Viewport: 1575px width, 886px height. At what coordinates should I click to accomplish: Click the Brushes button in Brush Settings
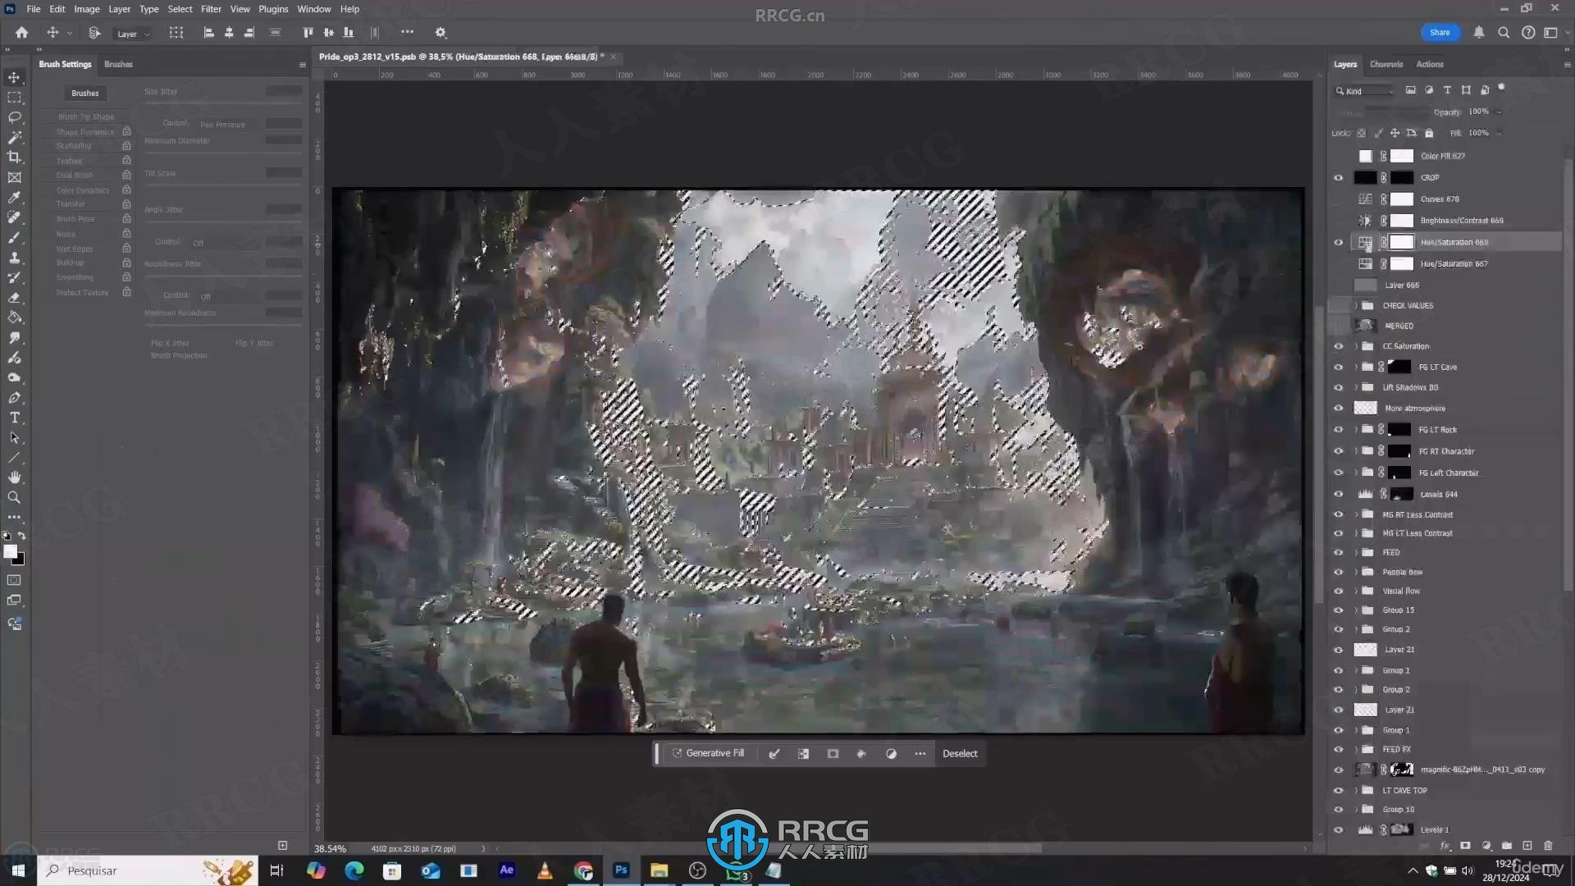coord(84,93)
